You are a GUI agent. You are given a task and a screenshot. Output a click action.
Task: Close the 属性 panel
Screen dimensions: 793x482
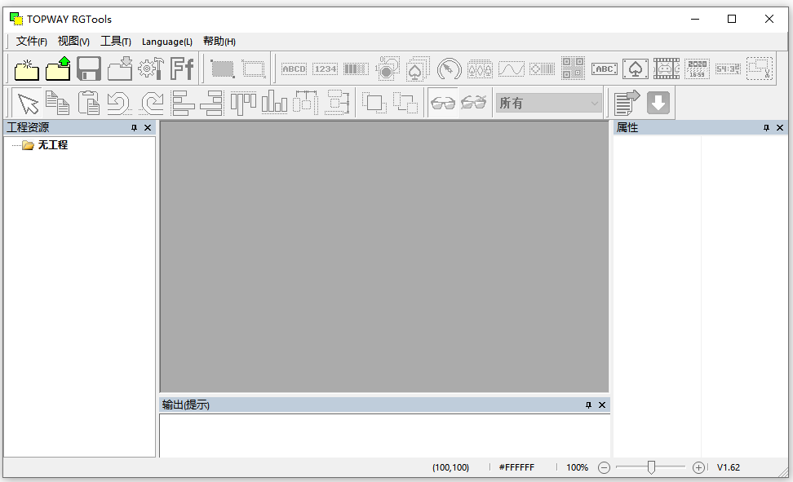[x=780, y=128]
